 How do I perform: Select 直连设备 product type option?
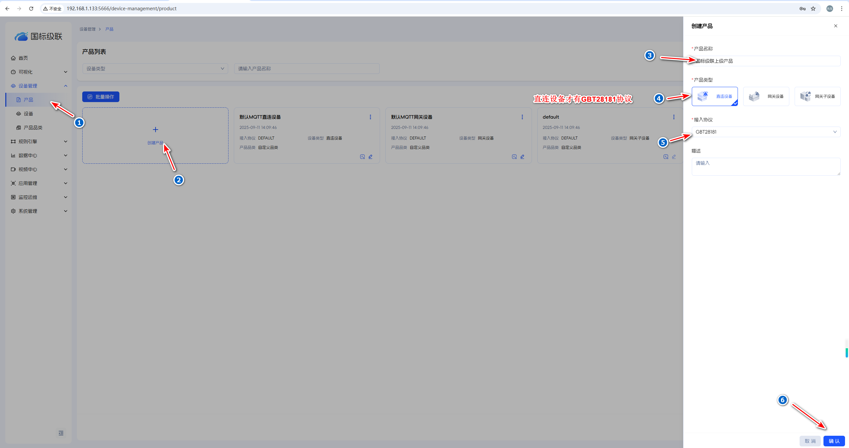[715, 96]
